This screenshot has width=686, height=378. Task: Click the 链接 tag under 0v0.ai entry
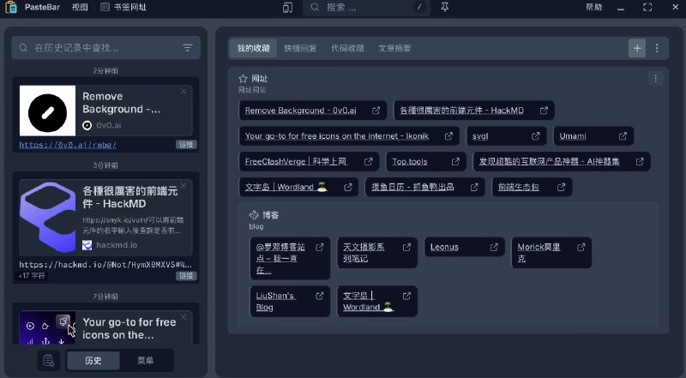click(x=186, y=144)
